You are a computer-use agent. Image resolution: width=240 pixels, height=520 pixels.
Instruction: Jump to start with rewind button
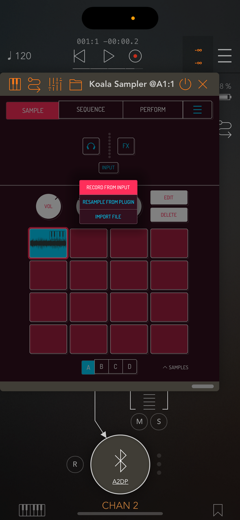coord(79,56)
